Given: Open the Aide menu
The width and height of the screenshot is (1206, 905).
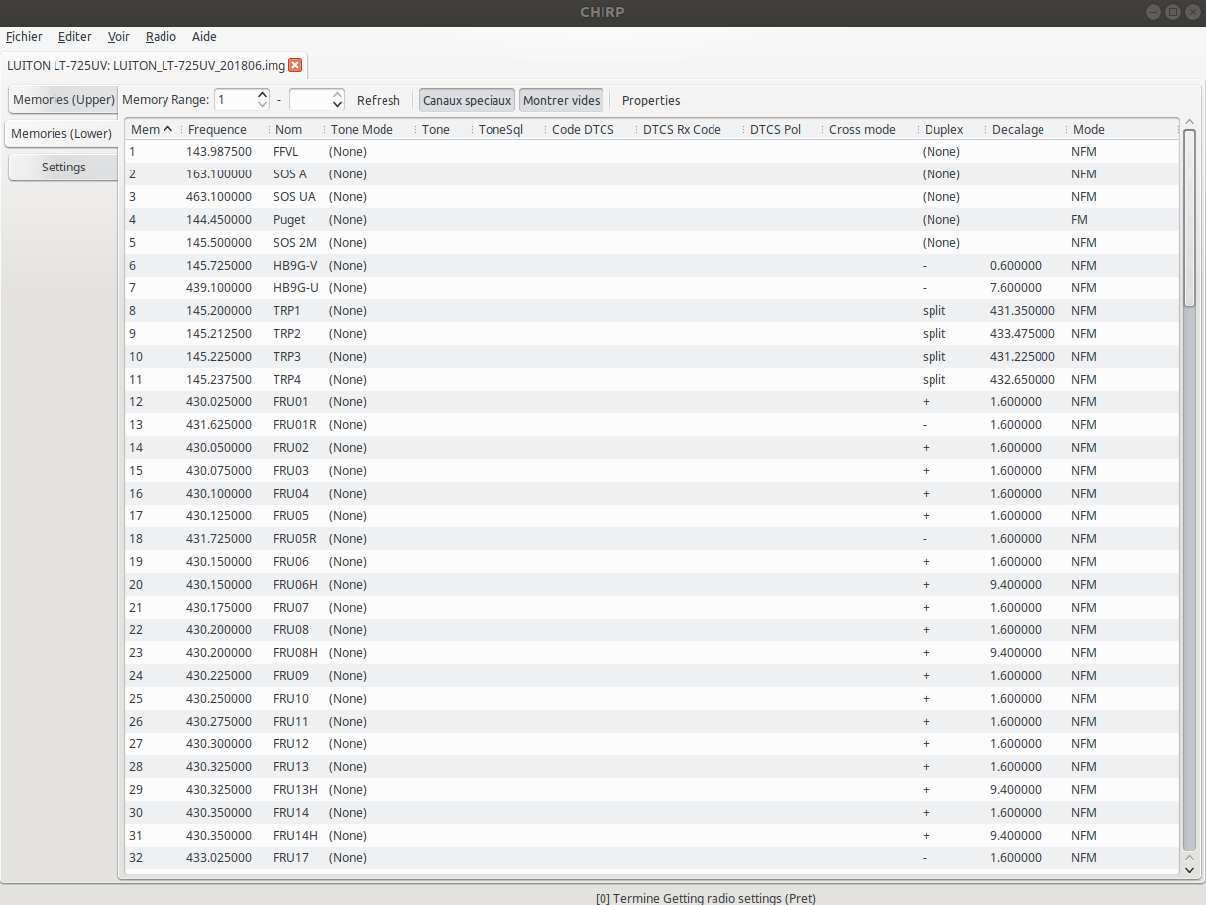Looking at the screenshot, I should [x=204, y=37].
